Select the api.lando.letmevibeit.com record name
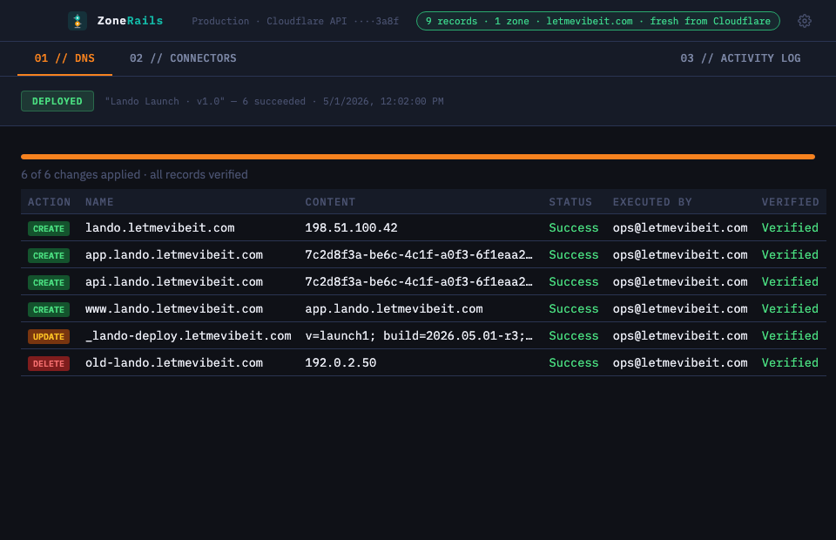The height and width of the screenshot is (540, 836). pos(174,281)
